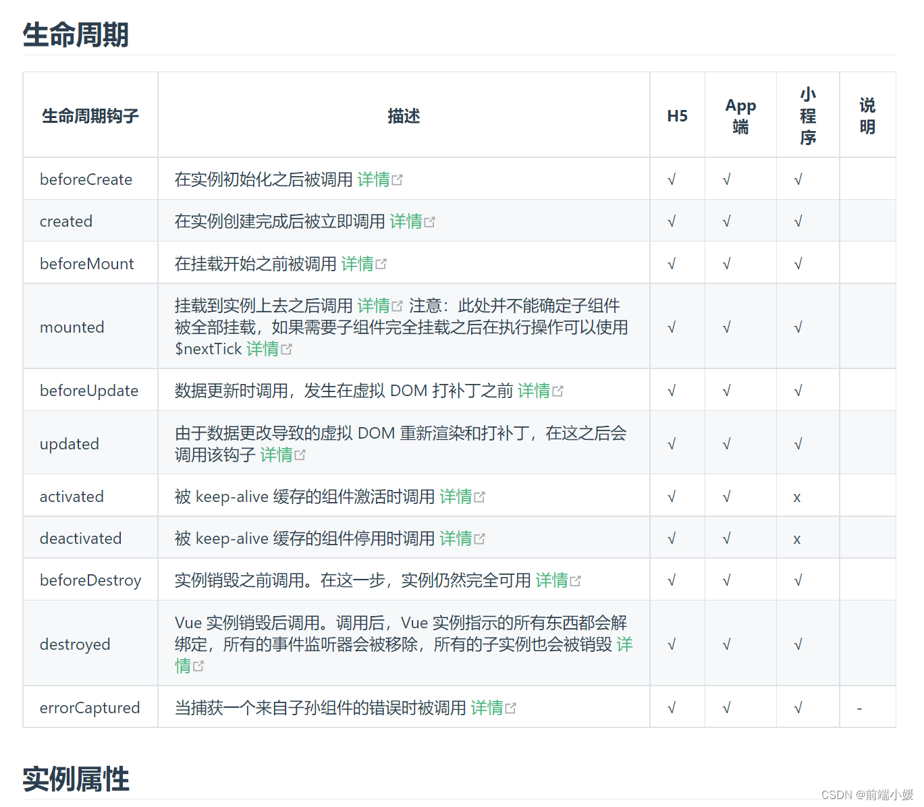Open 详情 link in beforeDestroy row
The width and height of the screenshot is (924, 807).
point(551,580)
